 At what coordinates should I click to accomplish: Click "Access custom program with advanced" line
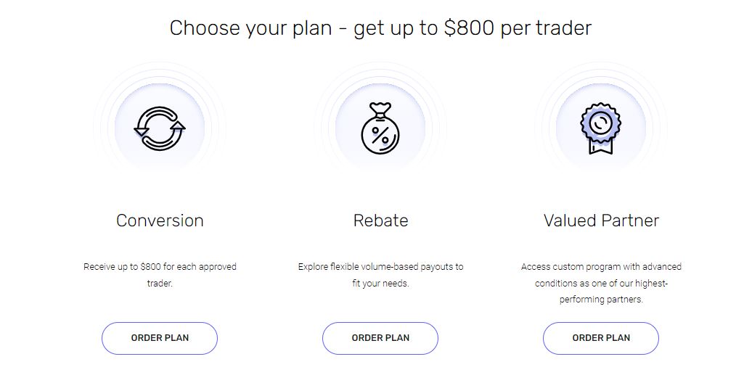click(x=601, y=267)
